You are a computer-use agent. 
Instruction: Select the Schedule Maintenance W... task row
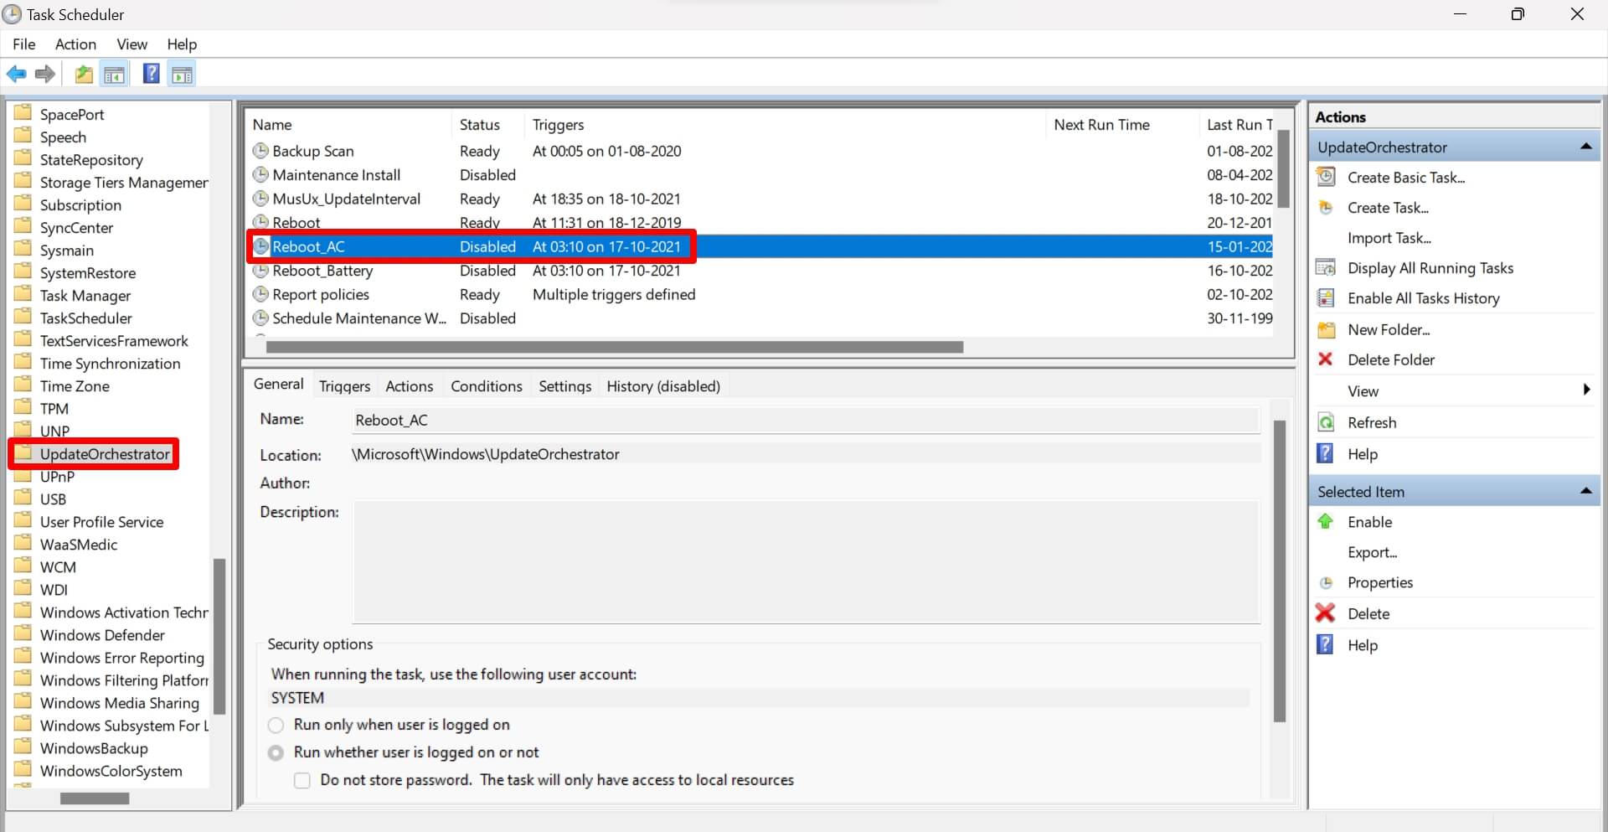(x=760, y=318)
